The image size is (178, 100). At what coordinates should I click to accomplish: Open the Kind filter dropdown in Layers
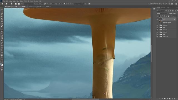point(161,11)
